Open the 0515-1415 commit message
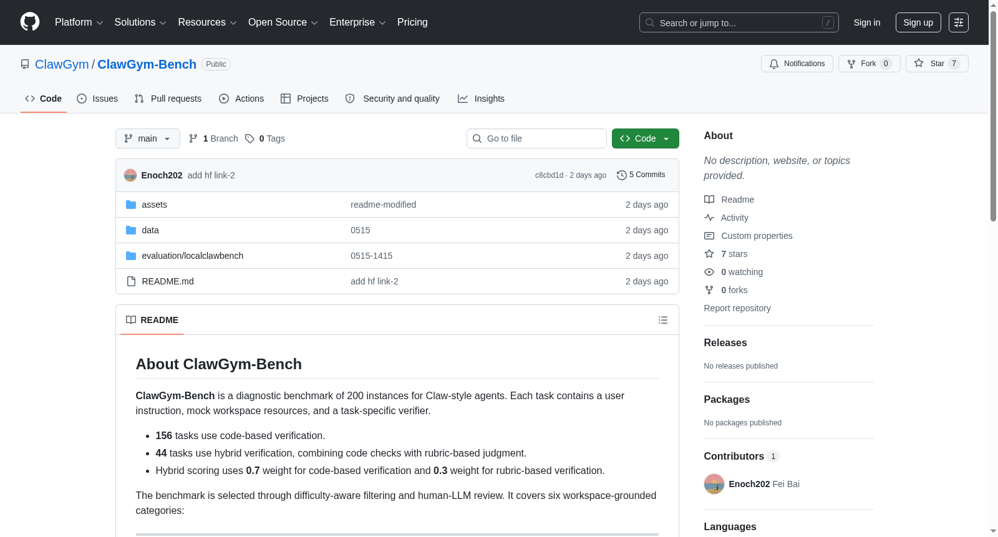Viewport: 998px width, 537px height. [372, 256]
